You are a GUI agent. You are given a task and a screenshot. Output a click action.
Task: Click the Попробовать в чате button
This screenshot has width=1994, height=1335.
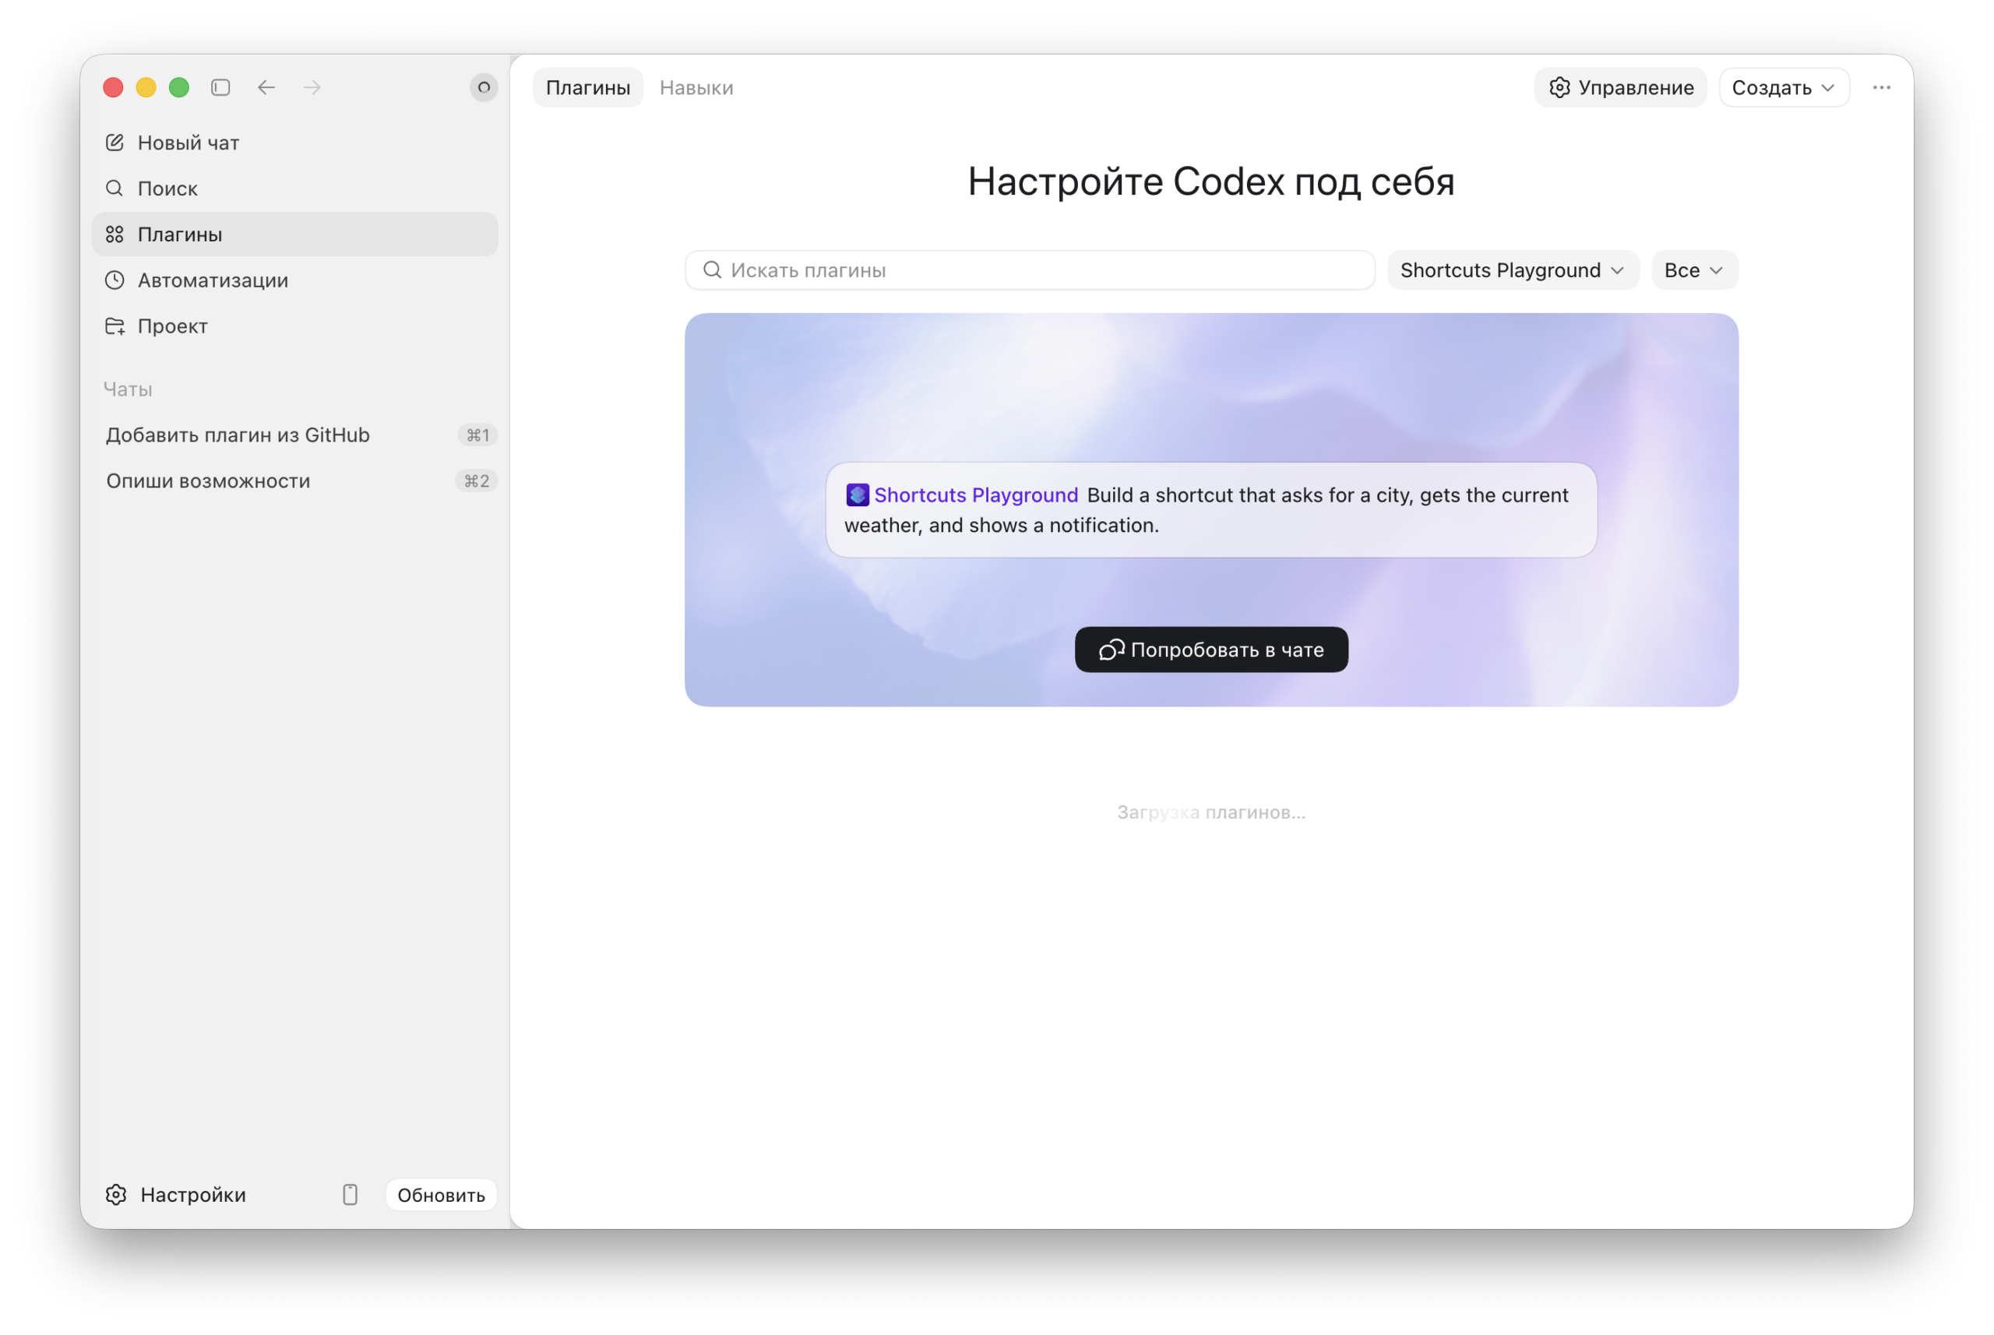1210,650
